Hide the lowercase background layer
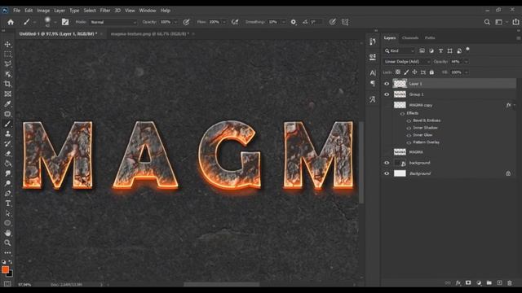This screenshot has height=293, width=522. tap(387, 163)
